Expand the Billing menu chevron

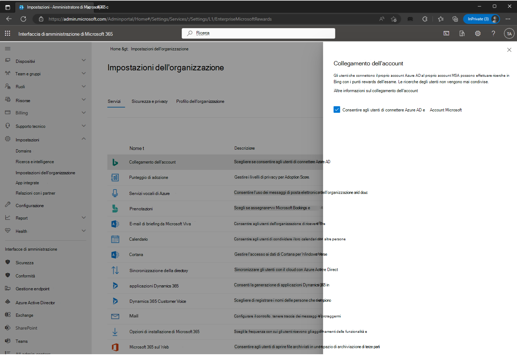tap(83, 113)
